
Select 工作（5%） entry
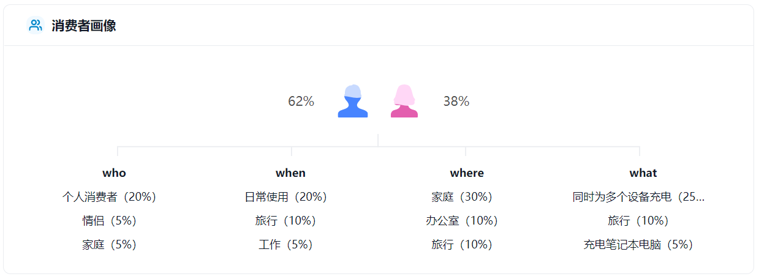pyautogui.click(x=286, y=245)
